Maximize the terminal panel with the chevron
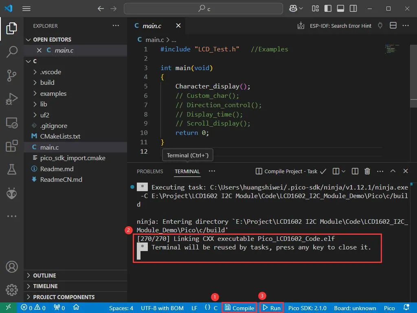The width and height of the screenshot is (417, 313). [393, 171]
